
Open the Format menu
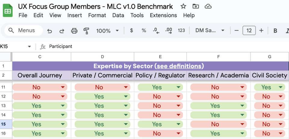97,15
